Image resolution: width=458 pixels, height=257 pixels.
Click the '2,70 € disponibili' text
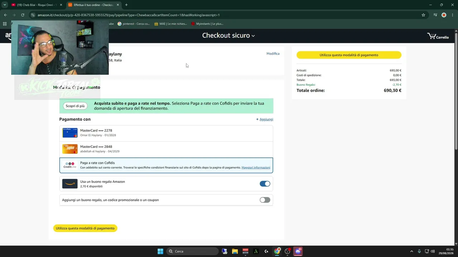[x=91, y=186]
